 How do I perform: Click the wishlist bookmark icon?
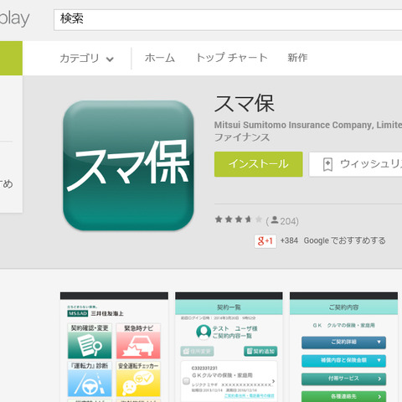(x=327, y=164)
